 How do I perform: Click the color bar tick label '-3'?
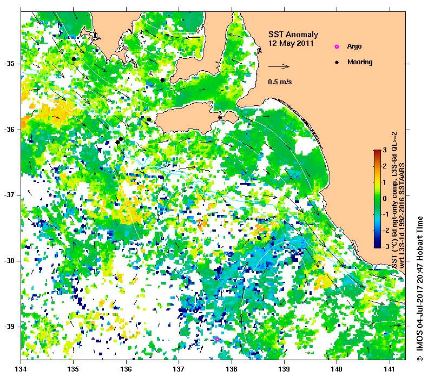click(x=386, y=246)
